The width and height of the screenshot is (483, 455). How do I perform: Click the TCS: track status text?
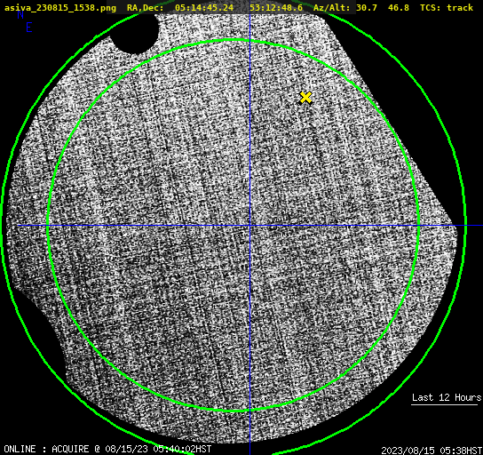tap(447, 7)
